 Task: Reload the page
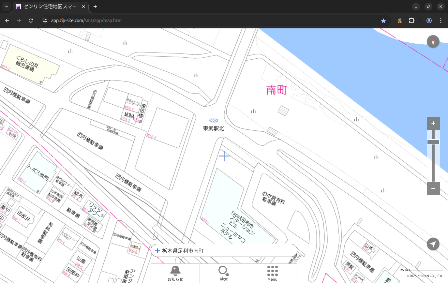pos(31,21)
